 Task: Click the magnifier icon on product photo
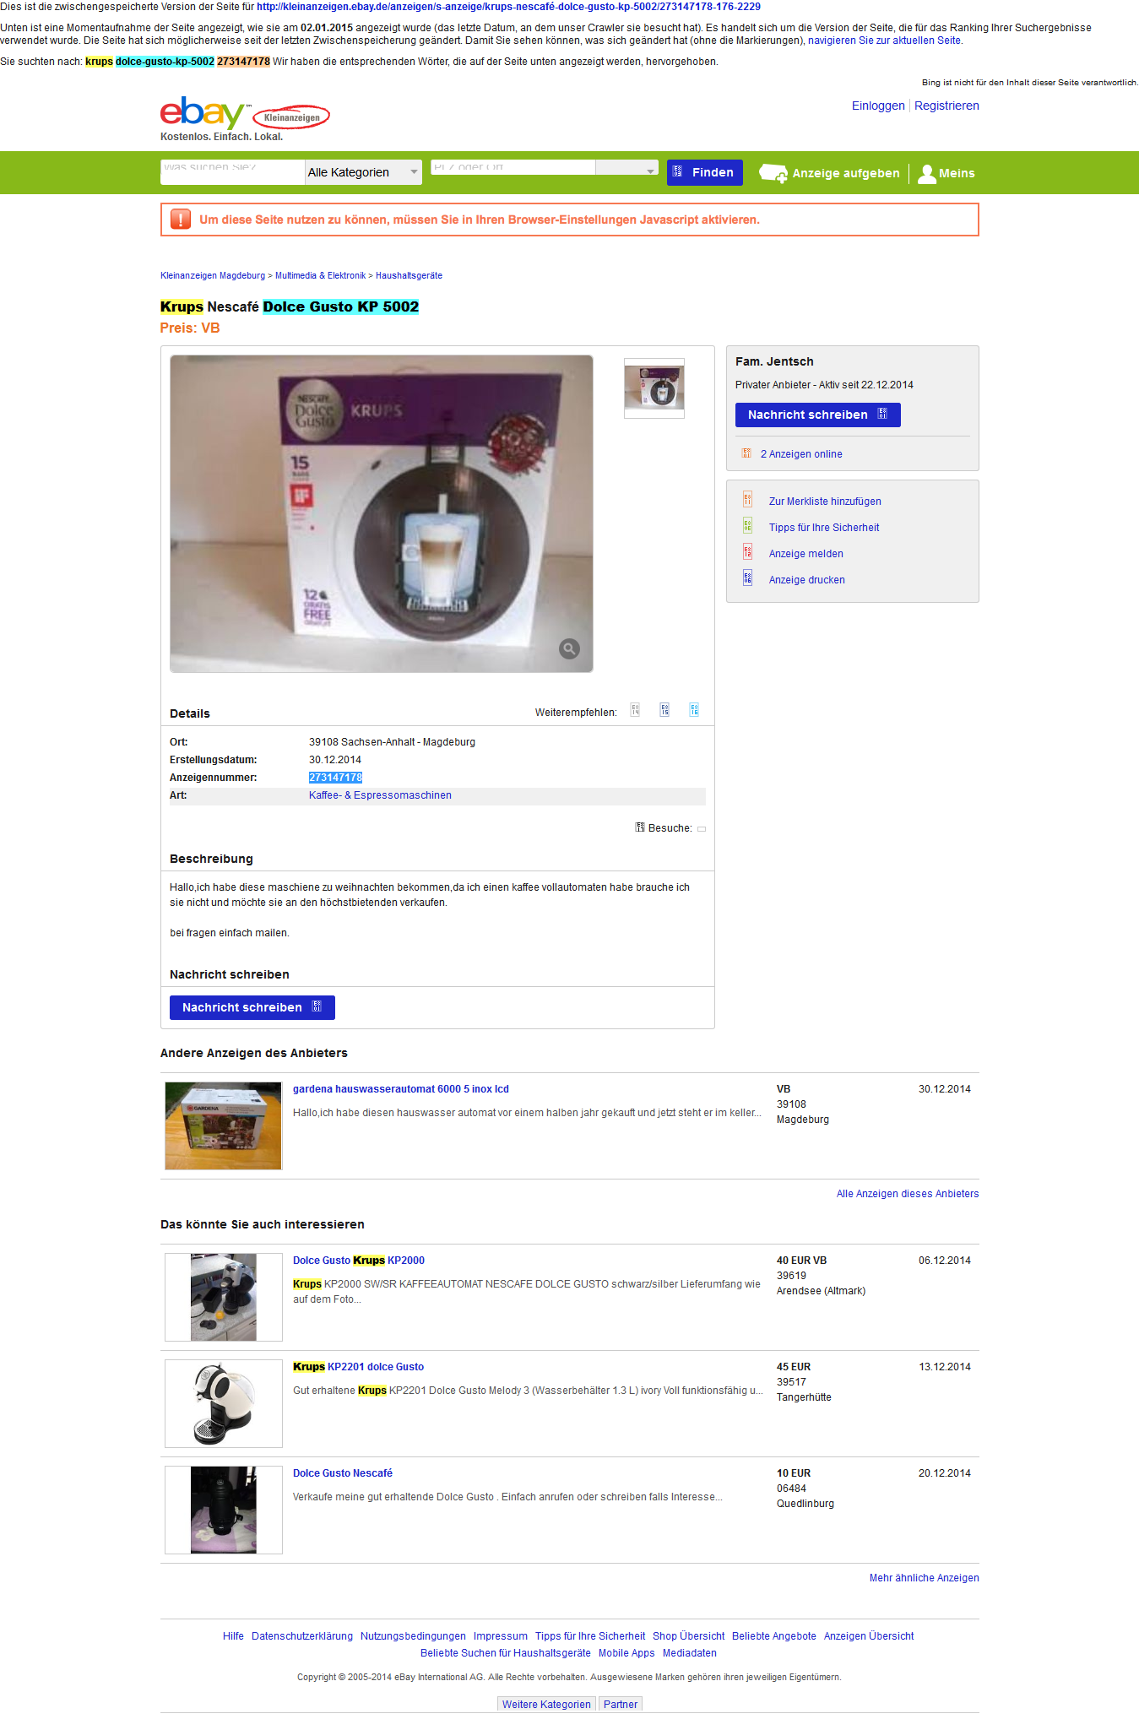point(569,648)
